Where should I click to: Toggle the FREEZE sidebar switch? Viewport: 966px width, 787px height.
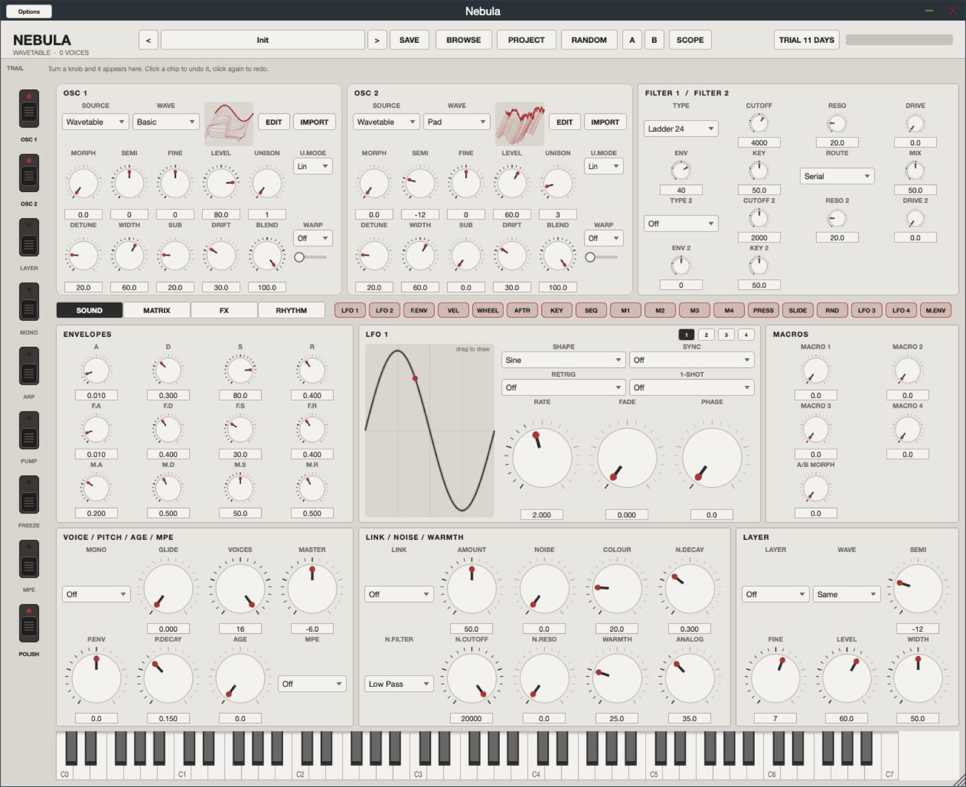(29, 495)
